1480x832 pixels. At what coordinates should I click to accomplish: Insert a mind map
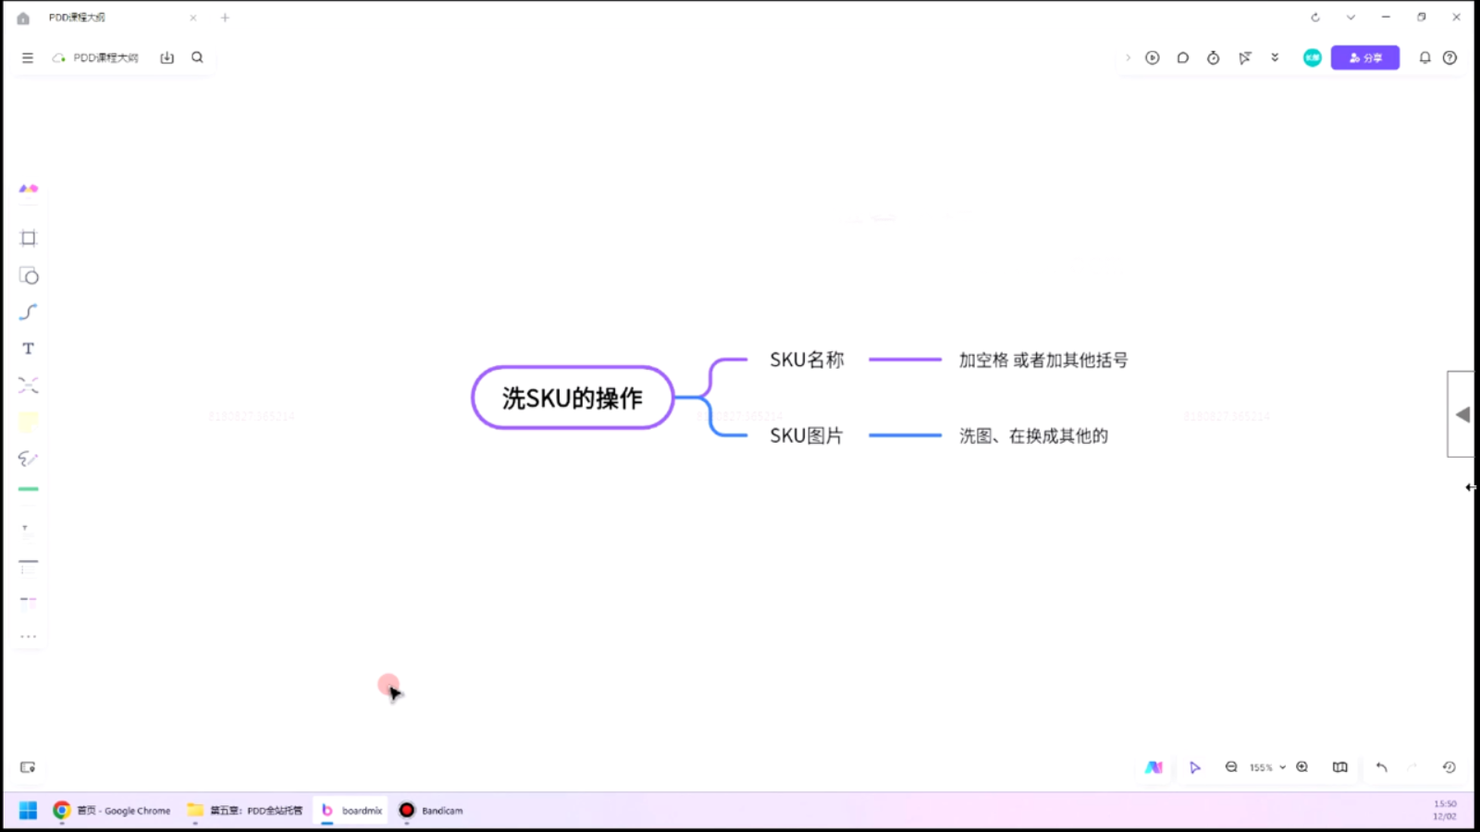(28, 385)
